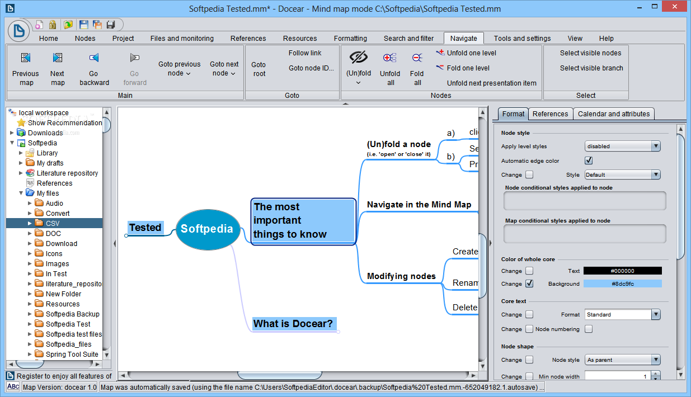Click the Min node width input field

point(618,377)
